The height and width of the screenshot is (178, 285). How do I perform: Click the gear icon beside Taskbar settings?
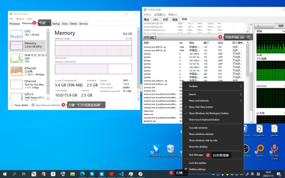click(186, 169)
